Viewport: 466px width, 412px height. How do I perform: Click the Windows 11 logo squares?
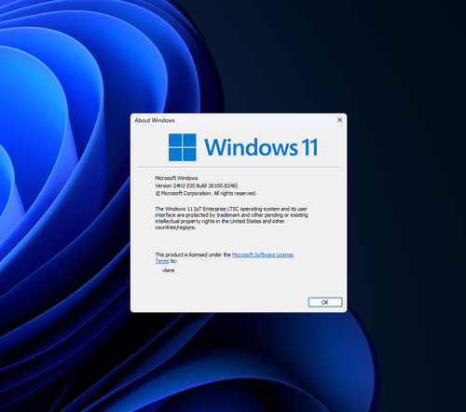(183, 147)
